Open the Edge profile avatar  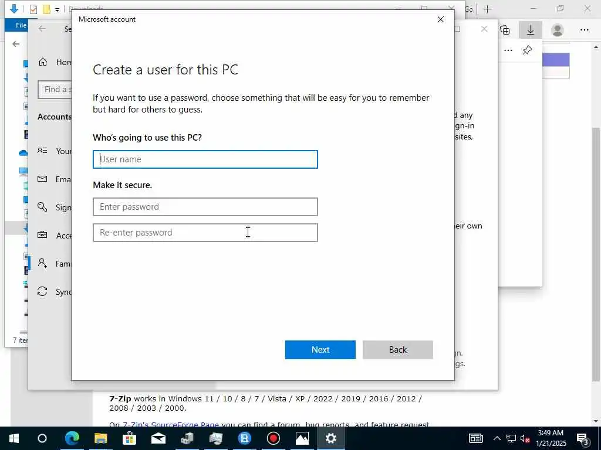pos(558,30)
